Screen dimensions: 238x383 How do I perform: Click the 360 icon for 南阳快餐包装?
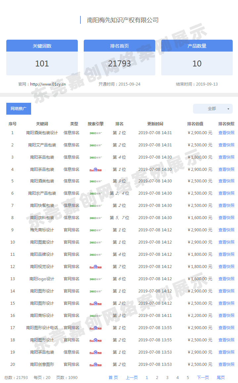click(96, 206)
